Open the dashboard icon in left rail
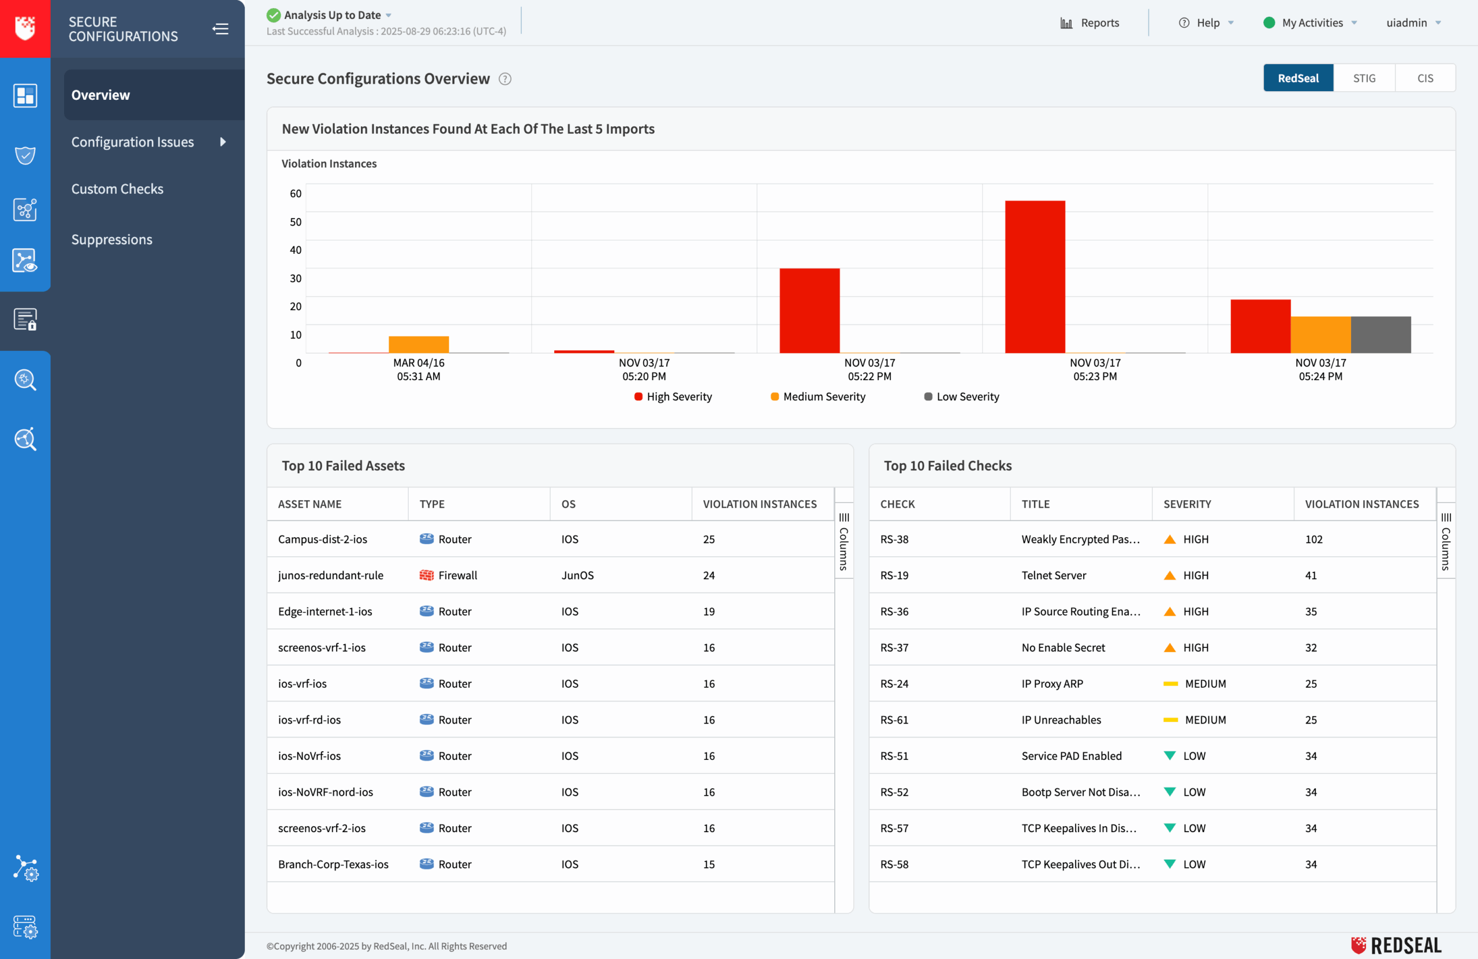The height and width of the screenshot is (959, 1478). click(25, 96)
